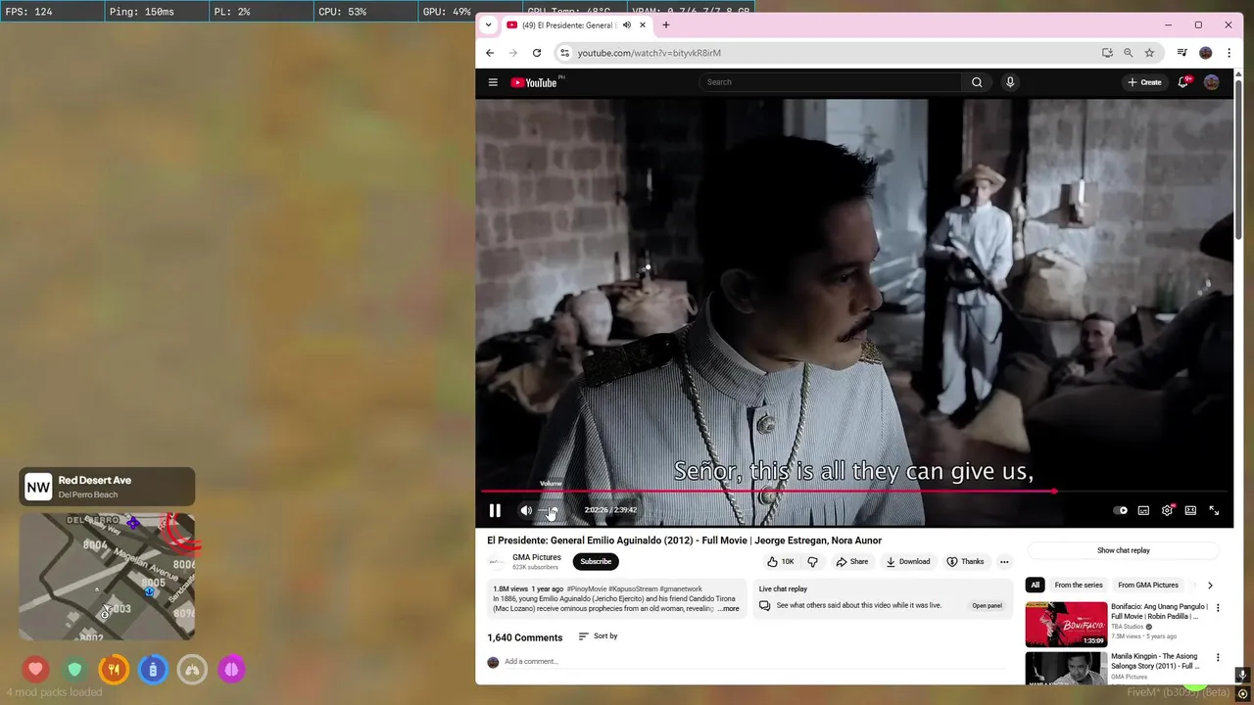1254x705 pixels.
Task: Dislike the video
Action: (812, 561)
